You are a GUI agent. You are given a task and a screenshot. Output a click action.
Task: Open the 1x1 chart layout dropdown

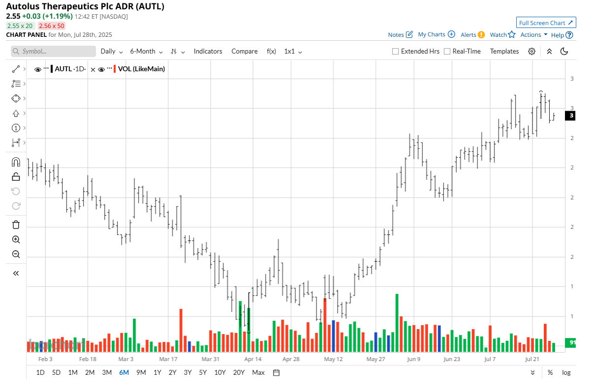293,52
